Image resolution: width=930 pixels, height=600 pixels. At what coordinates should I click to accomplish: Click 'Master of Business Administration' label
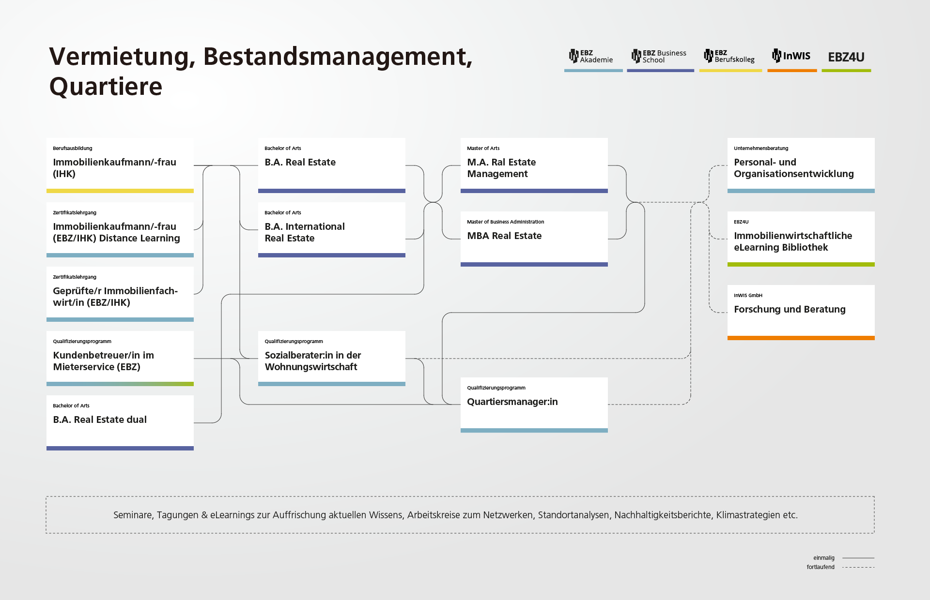pyautogui.click(x=505, y=222)
